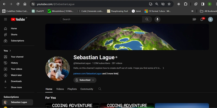The width and height of the screenshot is (217, 108).
Task: Open the Community tab
Action: pyautogui.click(x=87, y=89)
